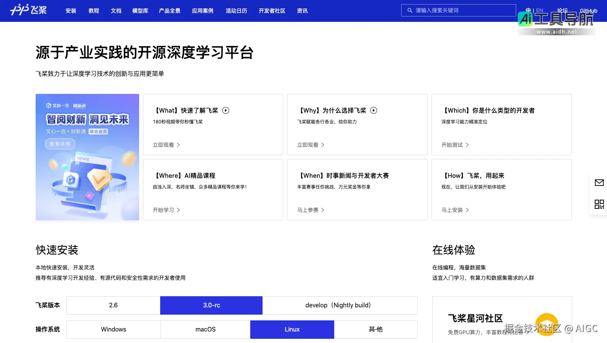Image resolution: width=607 pixels, height=343 pixels.
Task: Click arrow next to 立即观看 in What card
Action: [x=178, y=145]
